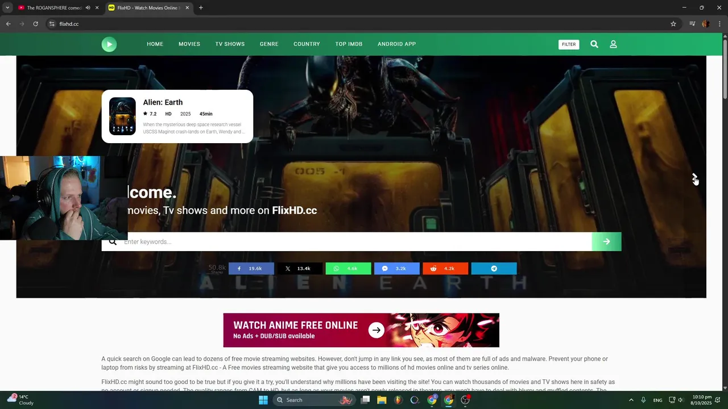Open the MOVIES menu item
728x409 pixels.
point(189,44)
